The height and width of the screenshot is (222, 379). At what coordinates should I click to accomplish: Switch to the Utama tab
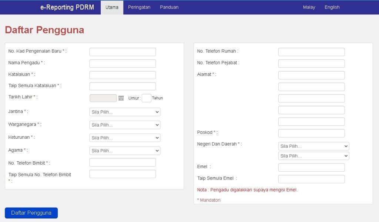click(112, 7)
